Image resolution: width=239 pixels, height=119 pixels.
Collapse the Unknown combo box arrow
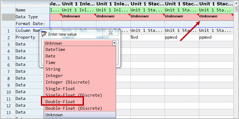[114, 43]
